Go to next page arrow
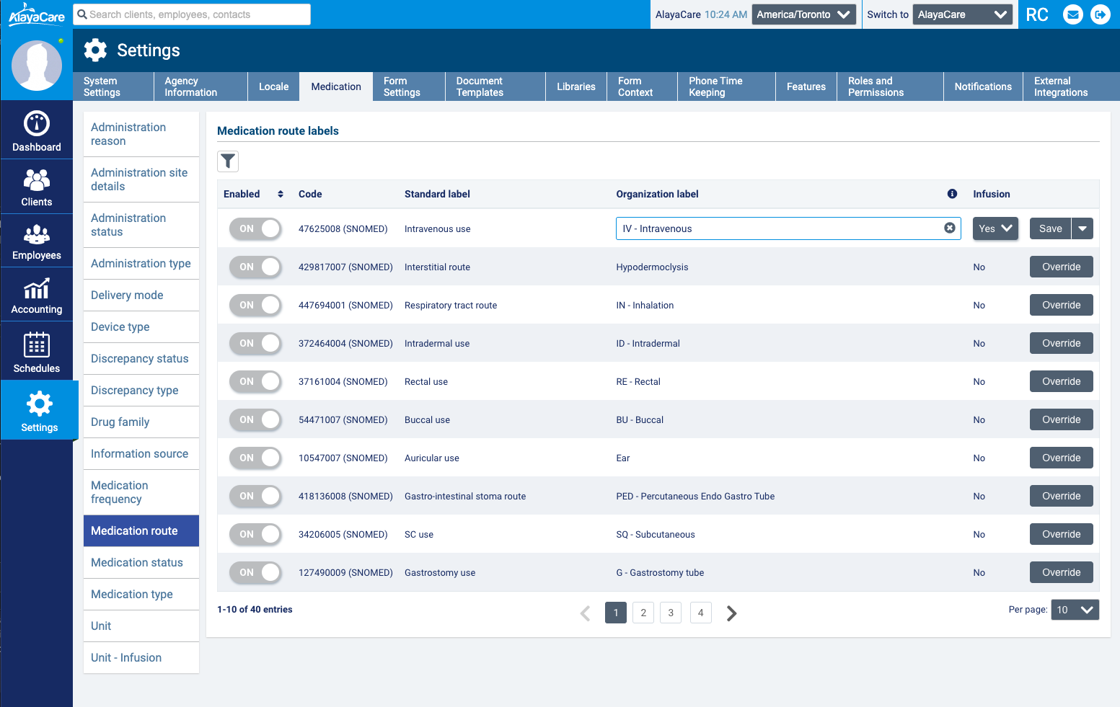1120x707 pixels. 731,613
